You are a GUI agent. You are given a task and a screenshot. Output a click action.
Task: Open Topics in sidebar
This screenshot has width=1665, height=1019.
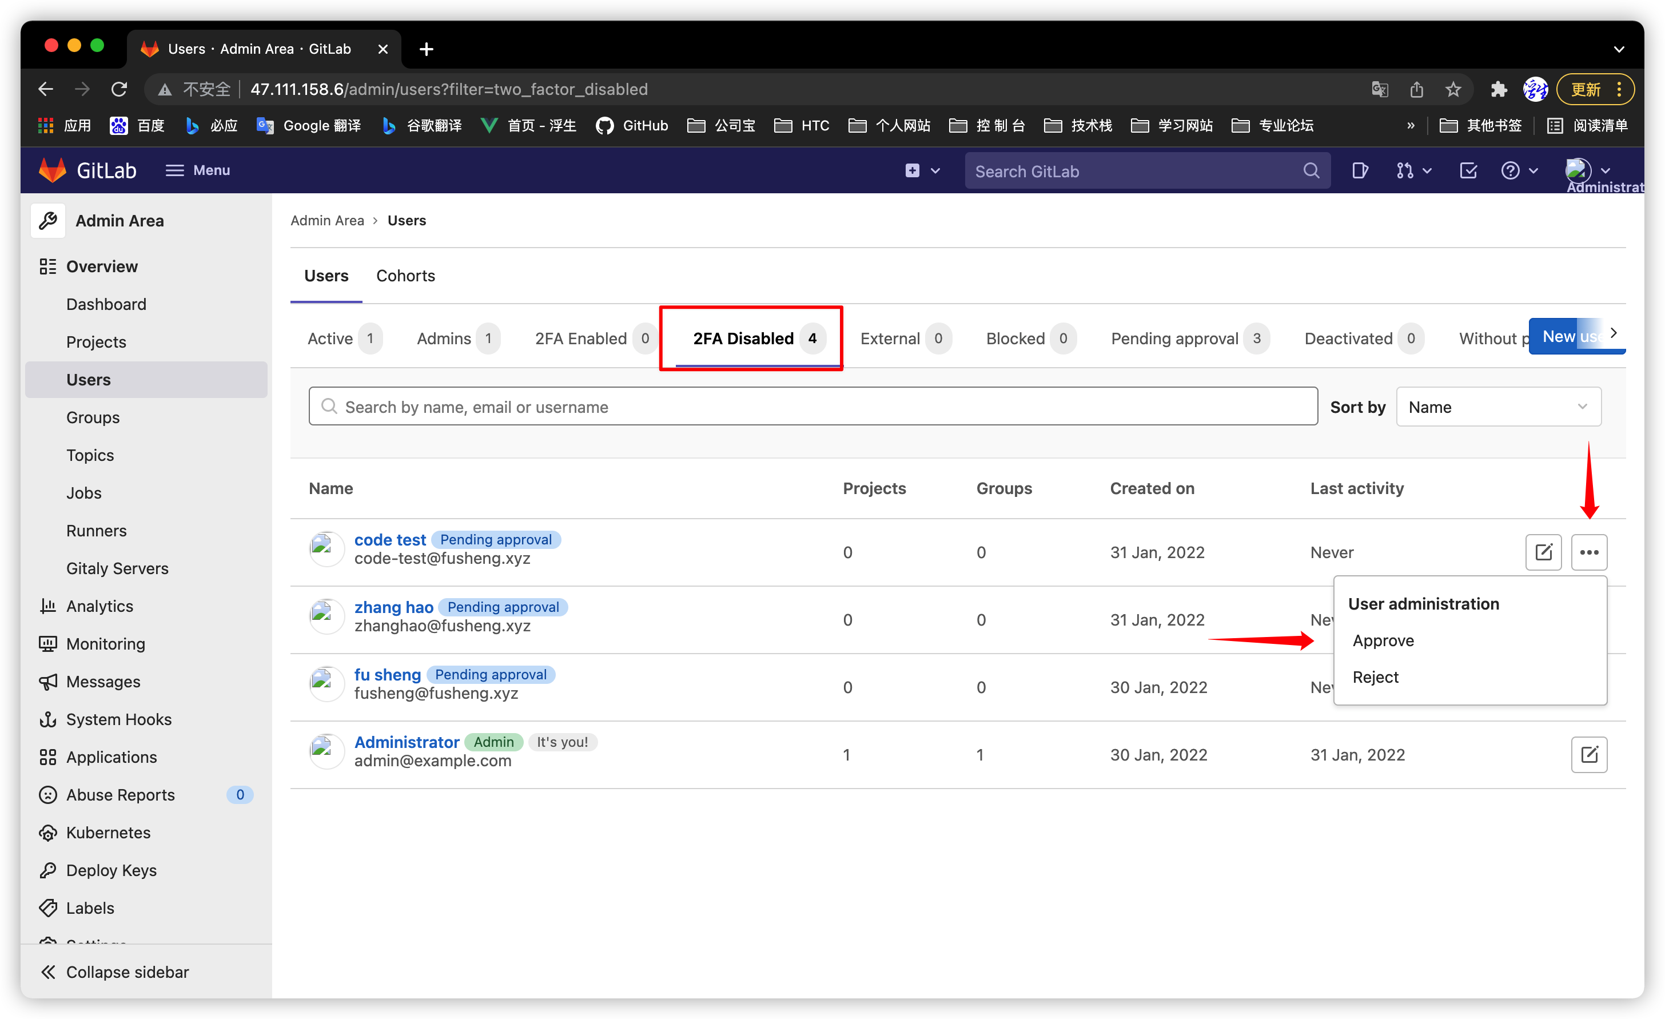pyautogui.click(x=90, y=455)
